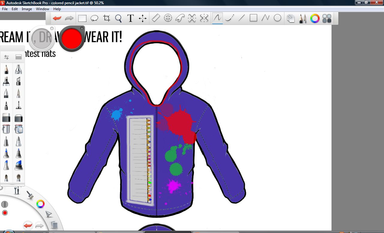Open the lagoon brush selector
The height and width of the screenshot is (233, 384).
pyautogui.click(x=30, y=195)
